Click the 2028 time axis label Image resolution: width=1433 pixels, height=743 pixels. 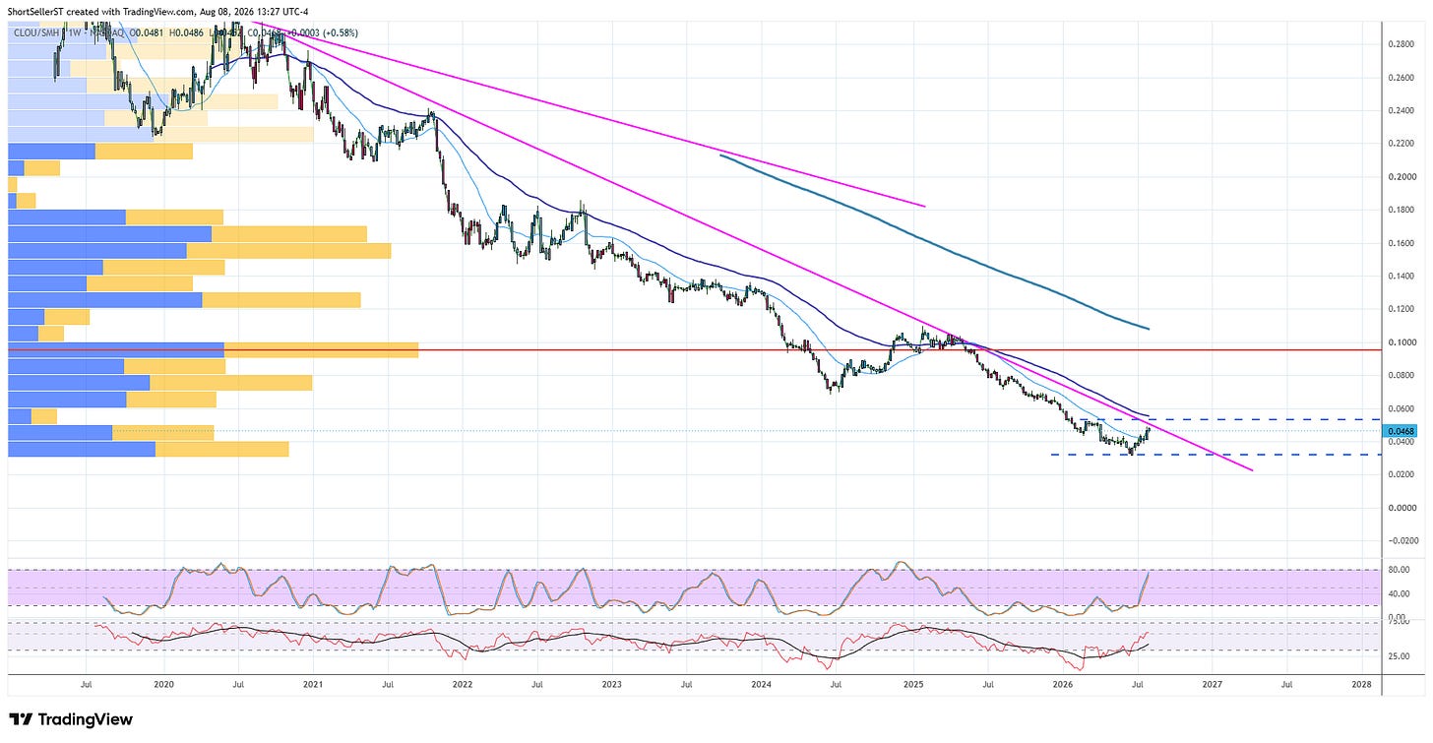pyautogui.click(x=1361, y=683)
